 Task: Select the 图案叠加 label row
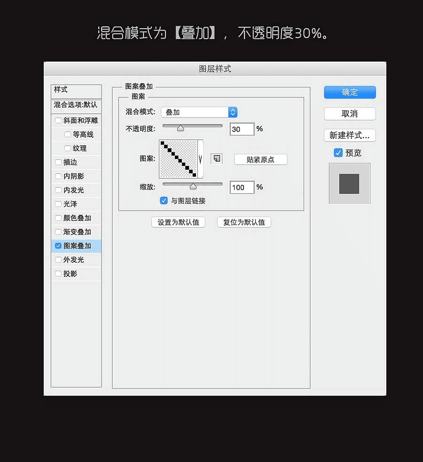tap(76, 246)
